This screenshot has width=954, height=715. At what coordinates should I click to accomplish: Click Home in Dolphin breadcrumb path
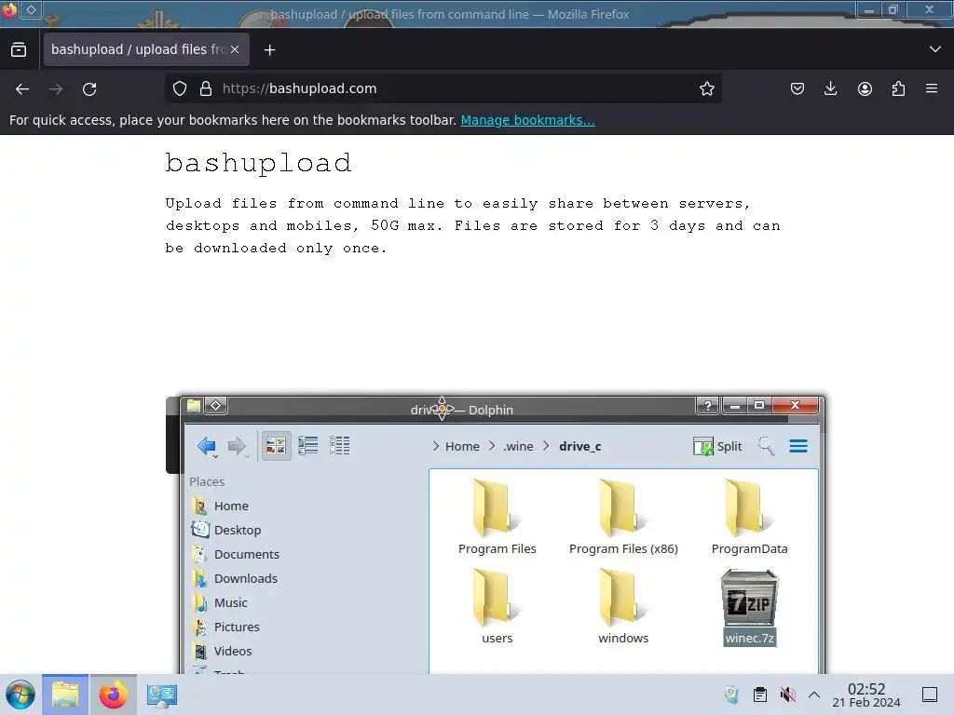pyautogui.click(x=462, y=446)
